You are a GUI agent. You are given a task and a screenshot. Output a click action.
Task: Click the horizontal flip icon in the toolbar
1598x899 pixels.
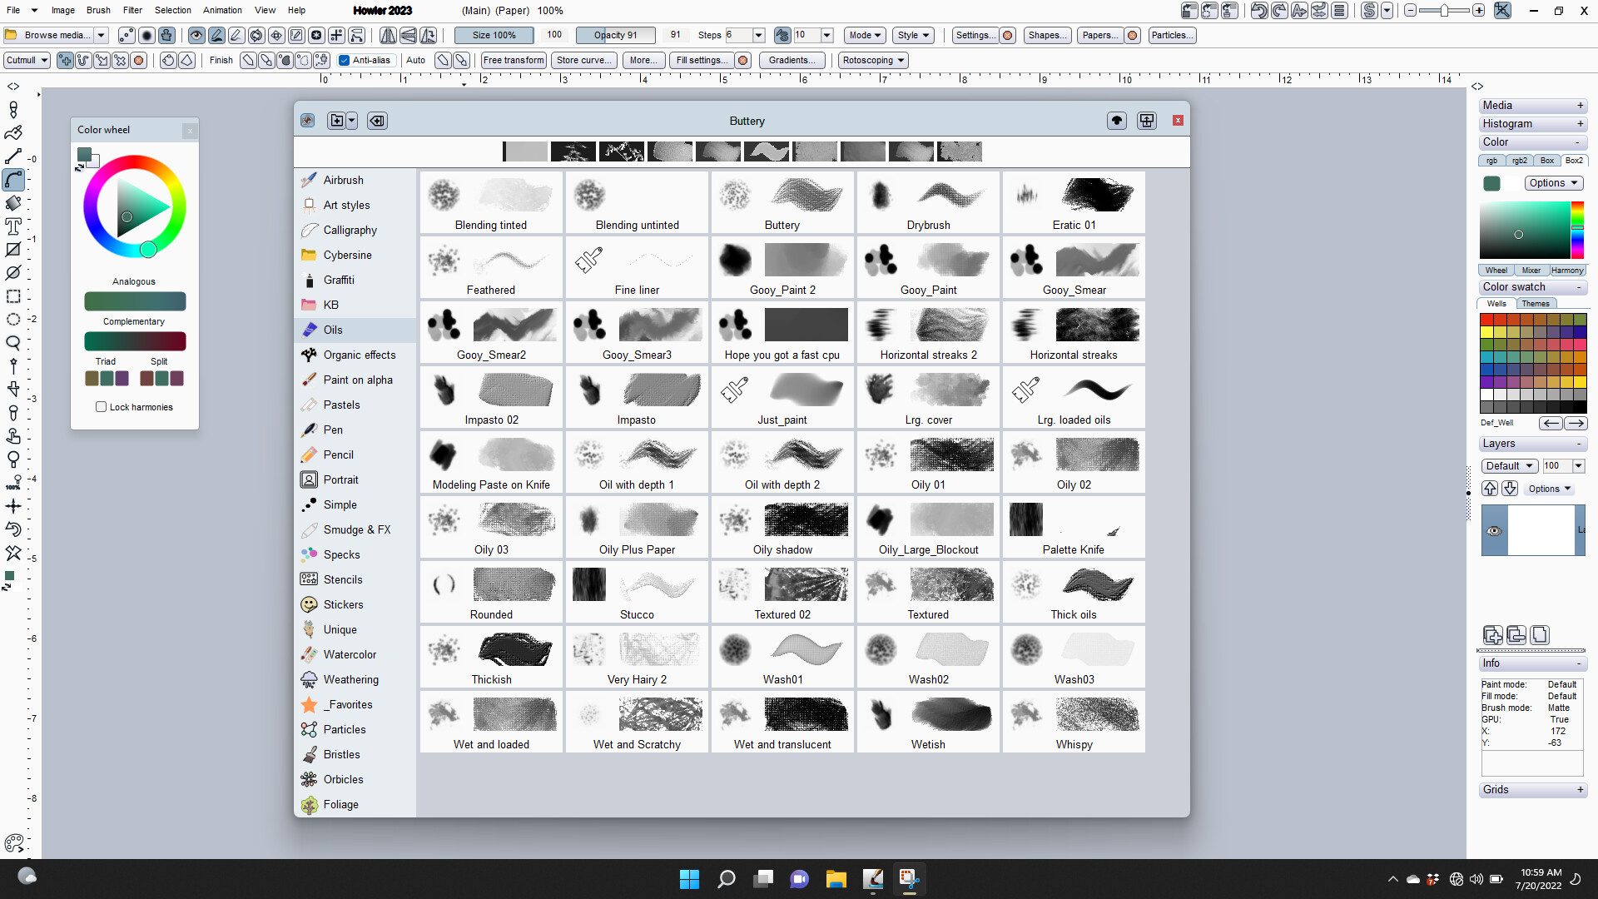pos(388,35)
